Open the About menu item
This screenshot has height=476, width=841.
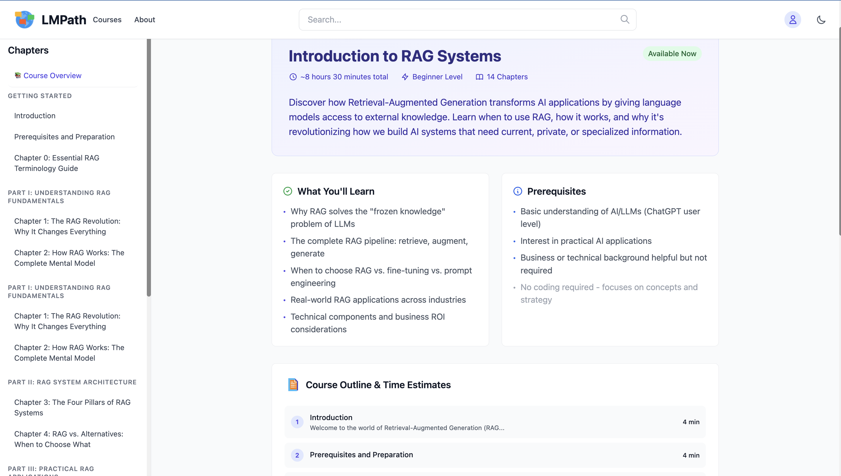click(x=145, y=20)
